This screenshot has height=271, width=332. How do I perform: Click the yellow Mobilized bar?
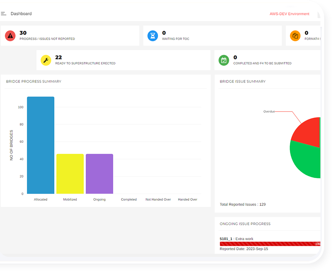tap(70, 174)
